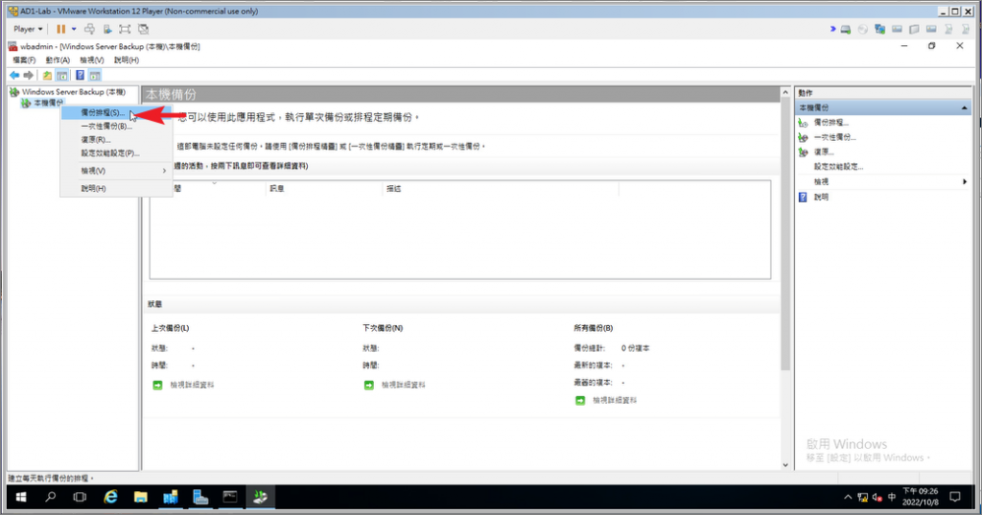This screenshot has width=982, height=515.
Task: Click the scroll-up arrow of the center pane
Action: 785,93
